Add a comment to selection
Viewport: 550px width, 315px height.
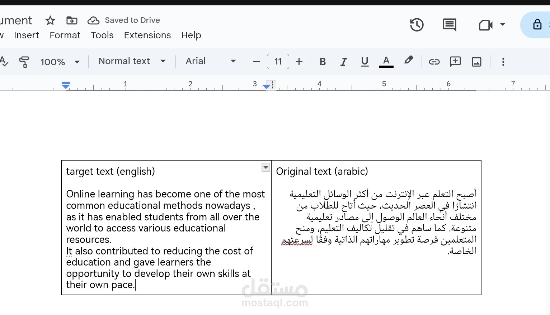(455, 62)
